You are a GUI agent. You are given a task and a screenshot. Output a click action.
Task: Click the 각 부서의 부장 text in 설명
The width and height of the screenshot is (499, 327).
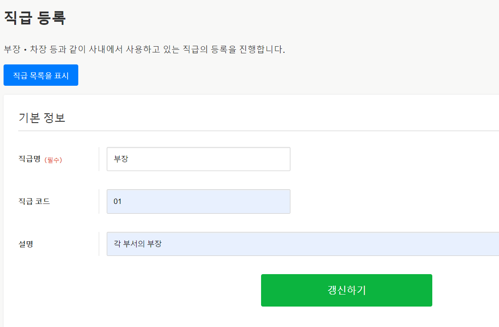tap(137, 244)
